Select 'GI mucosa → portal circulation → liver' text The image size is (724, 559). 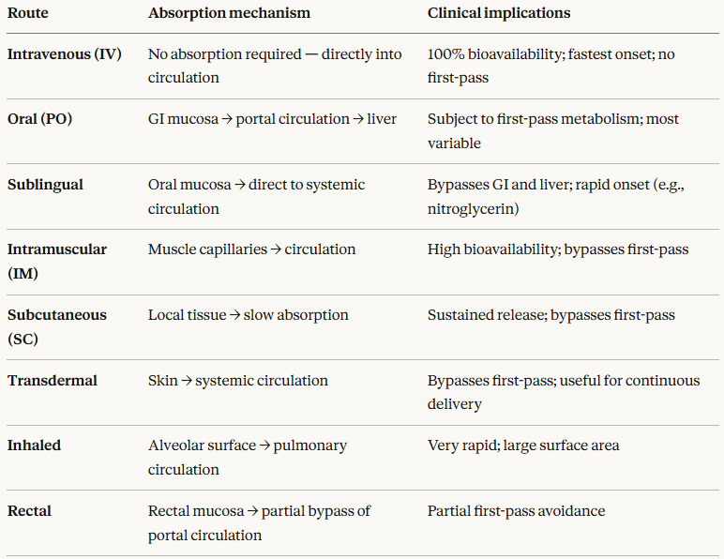(272, 119)
